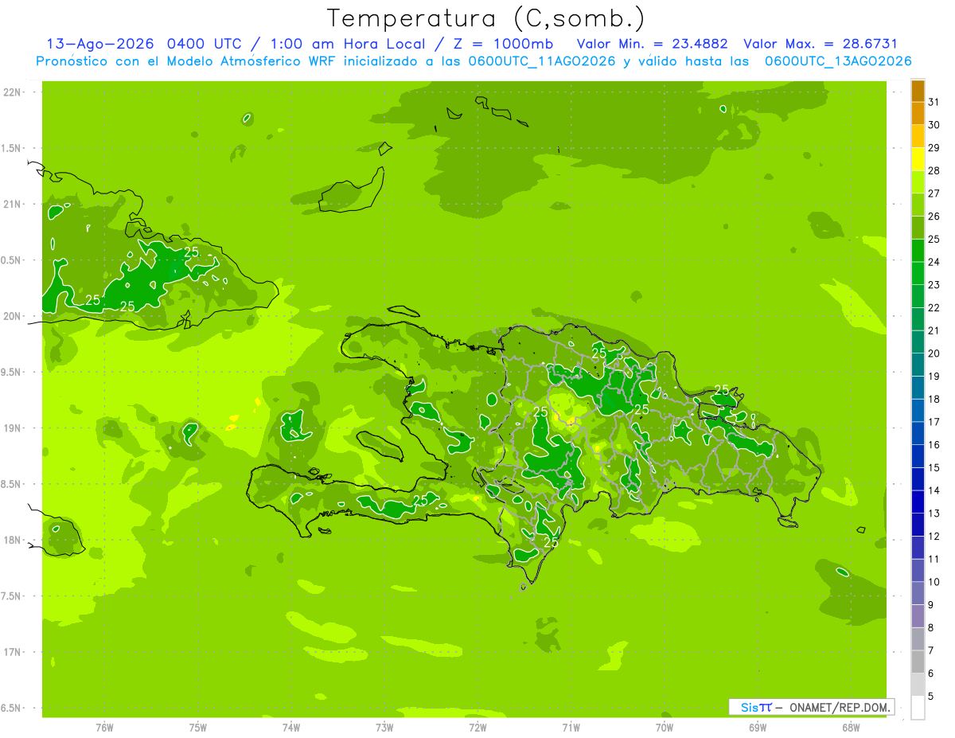Click the '76W' longitude axis label

(104, 728)
